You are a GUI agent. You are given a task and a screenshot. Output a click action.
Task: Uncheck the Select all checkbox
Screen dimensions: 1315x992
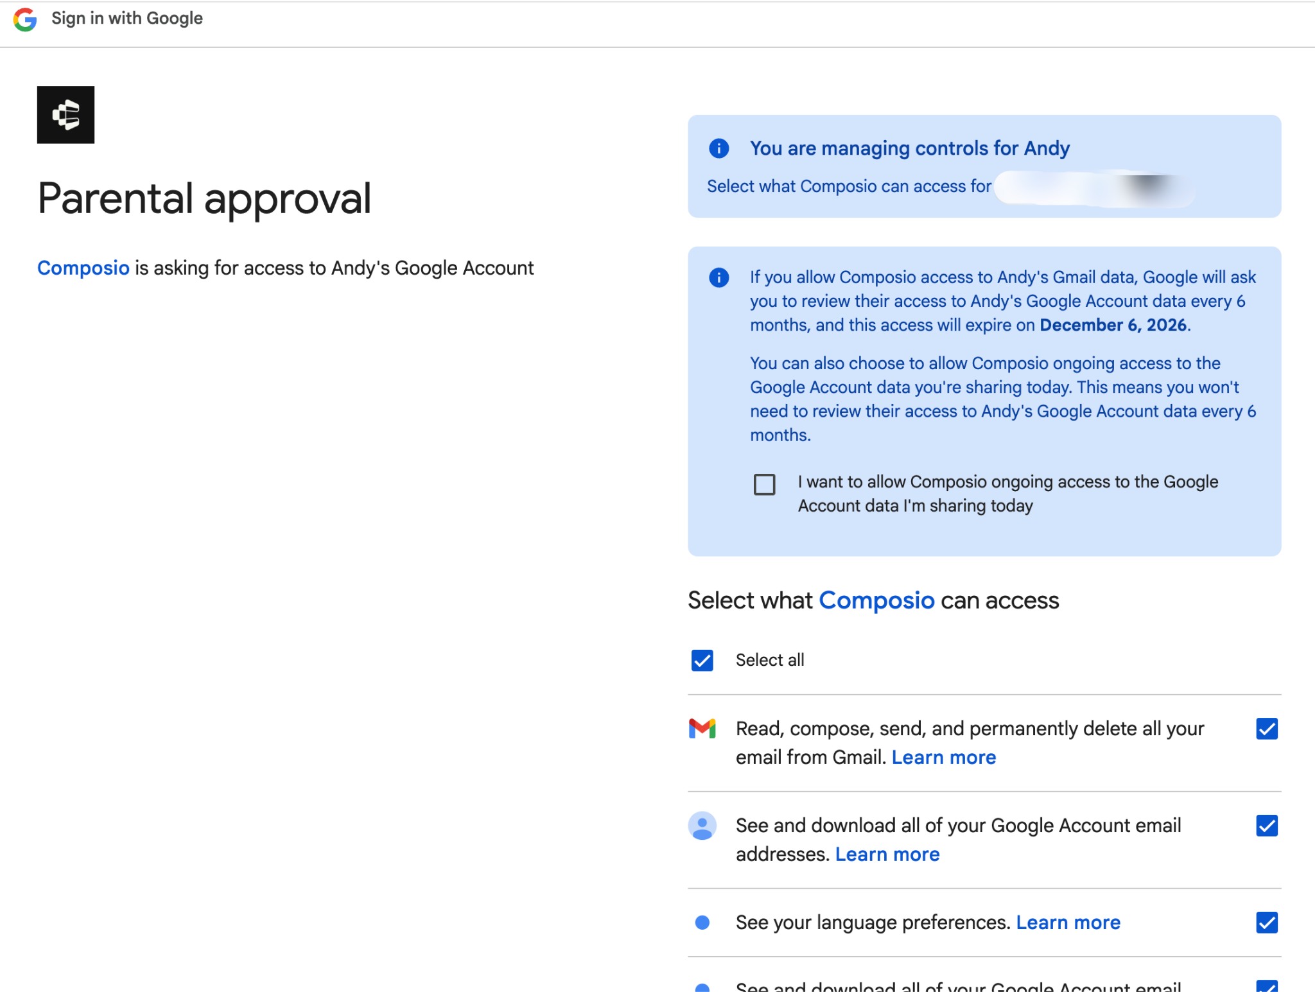[x=702, y=660]
